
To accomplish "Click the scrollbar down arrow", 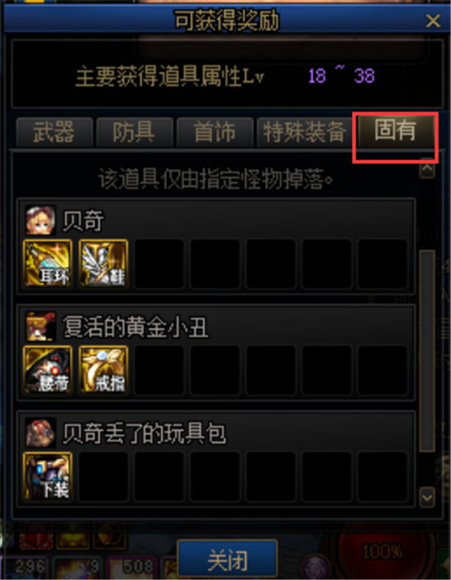I will coord(427,498).
